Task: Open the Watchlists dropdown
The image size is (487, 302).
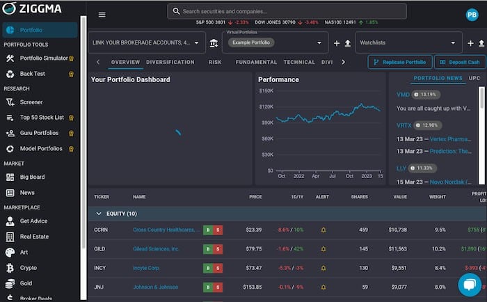Action: pos(408,42)
